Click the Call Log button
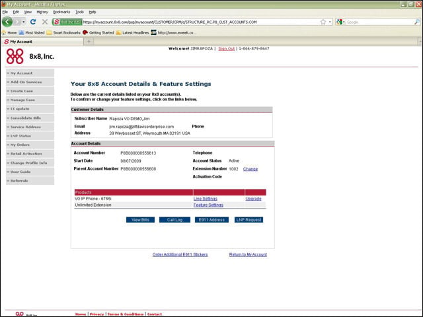423x317 pixels. tap(174, 220)
